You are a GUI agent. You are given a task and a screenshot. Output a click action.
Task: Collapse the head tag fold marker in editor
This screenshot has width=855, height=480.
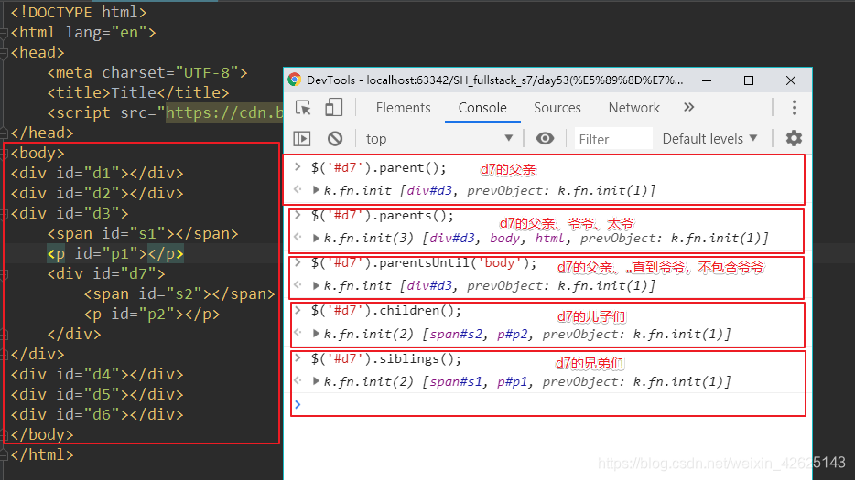pyautogui.click(x=3, y=53)
